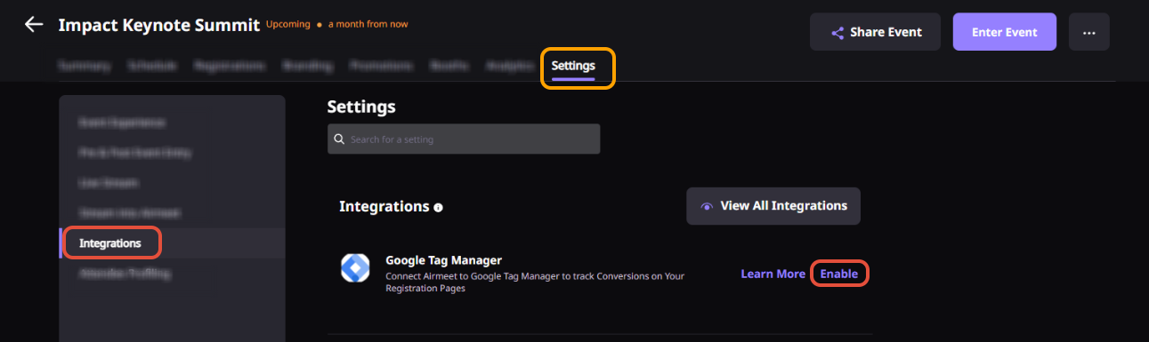Click the share icon in Share Event
The height and width of the screenshot is (342, 1149).
pos(837,33)
